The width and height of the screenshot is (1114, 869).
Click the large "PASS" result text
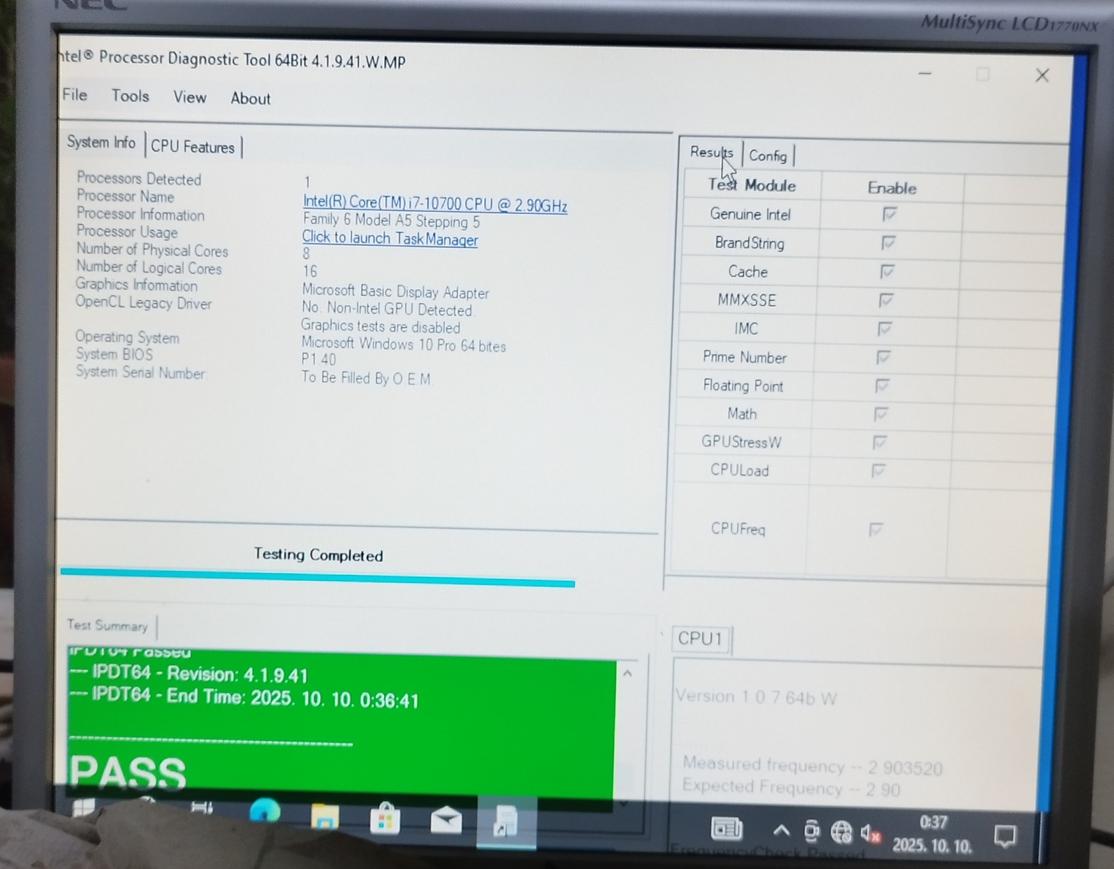(x=128, y=773)
